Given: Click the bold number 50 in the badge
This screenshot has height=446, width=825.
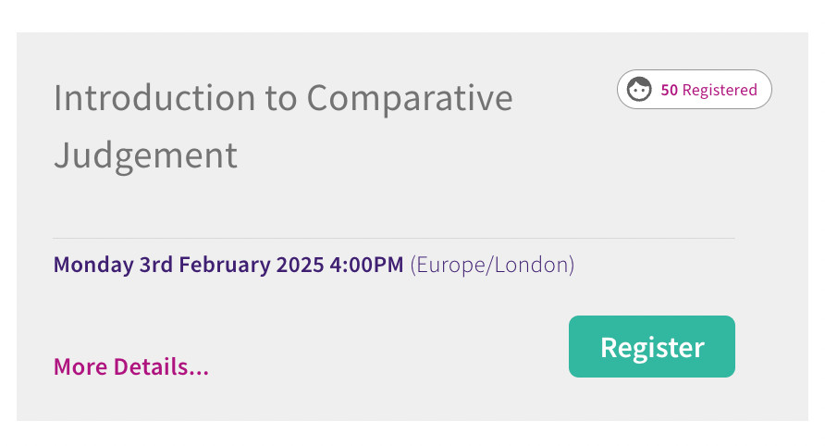Looking at the screenshot, I should point(669,90).
